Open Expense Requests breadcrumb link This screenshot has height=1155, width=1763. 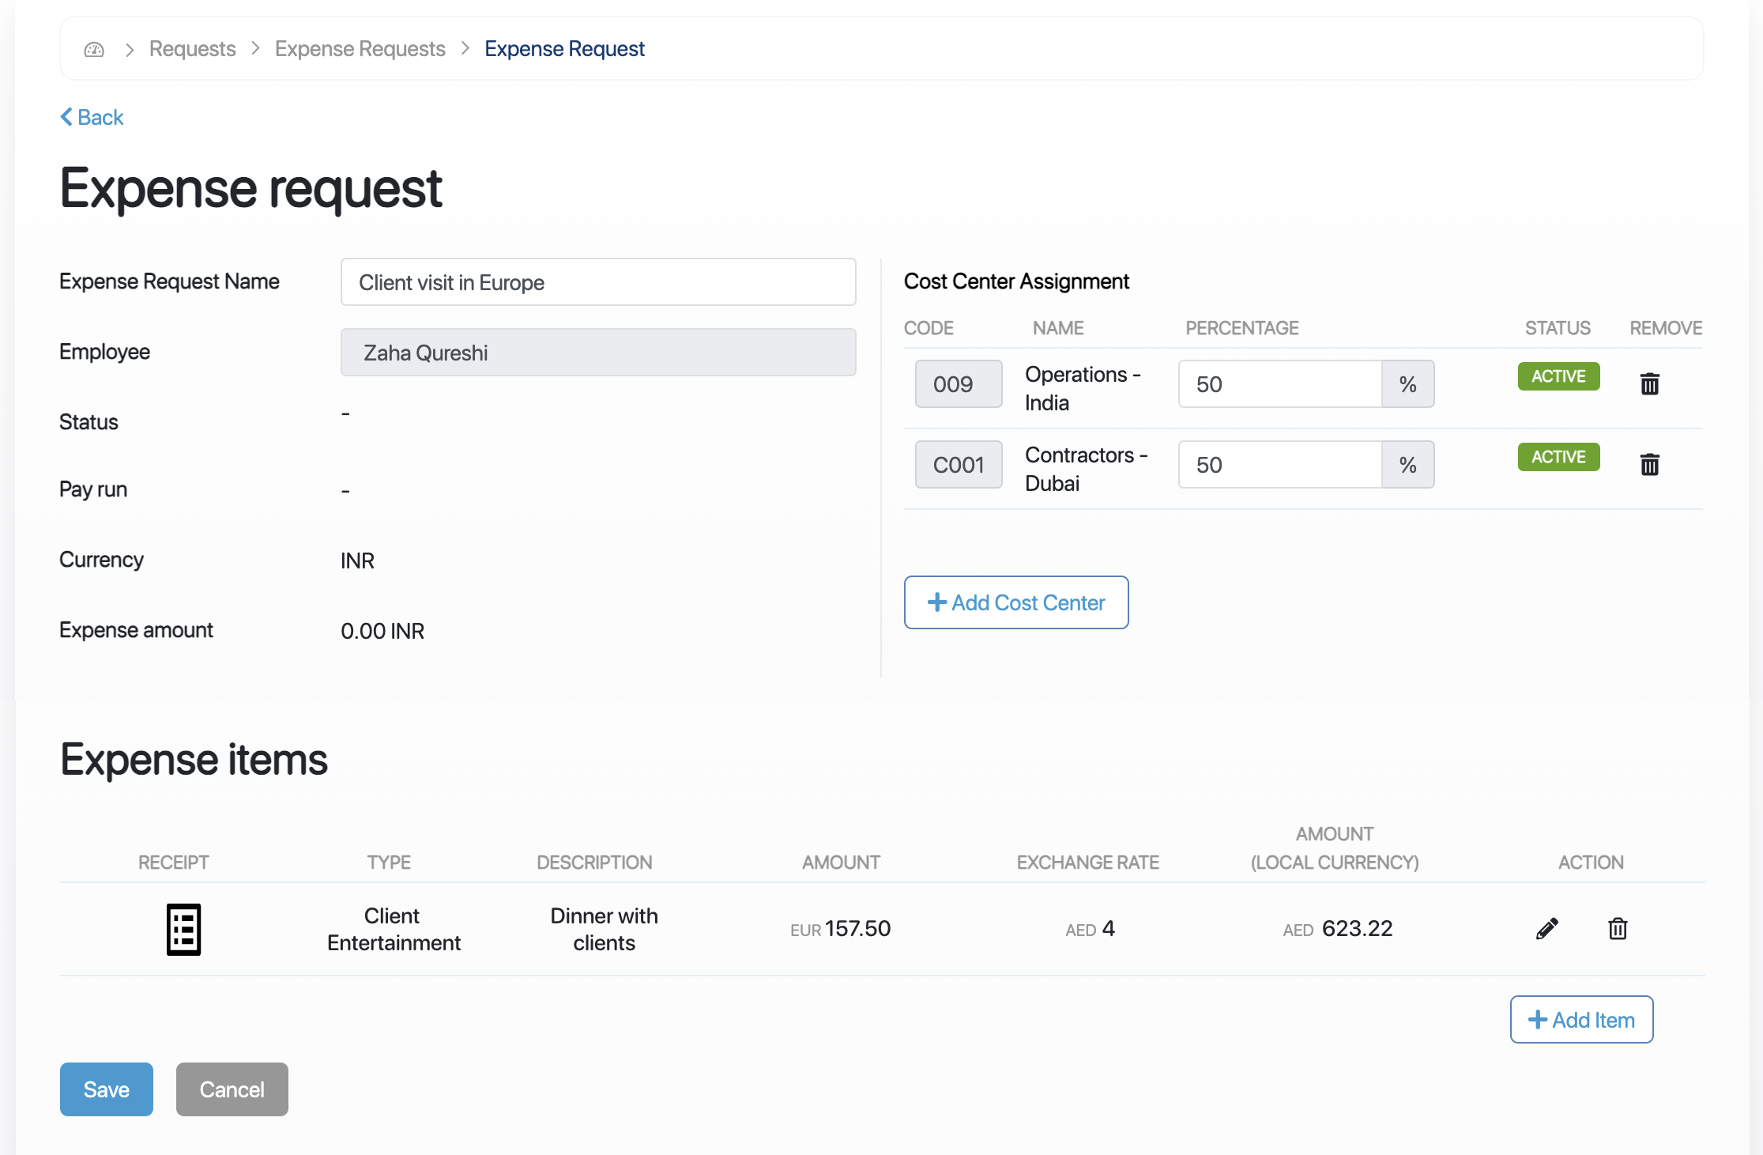coord(360,49)
